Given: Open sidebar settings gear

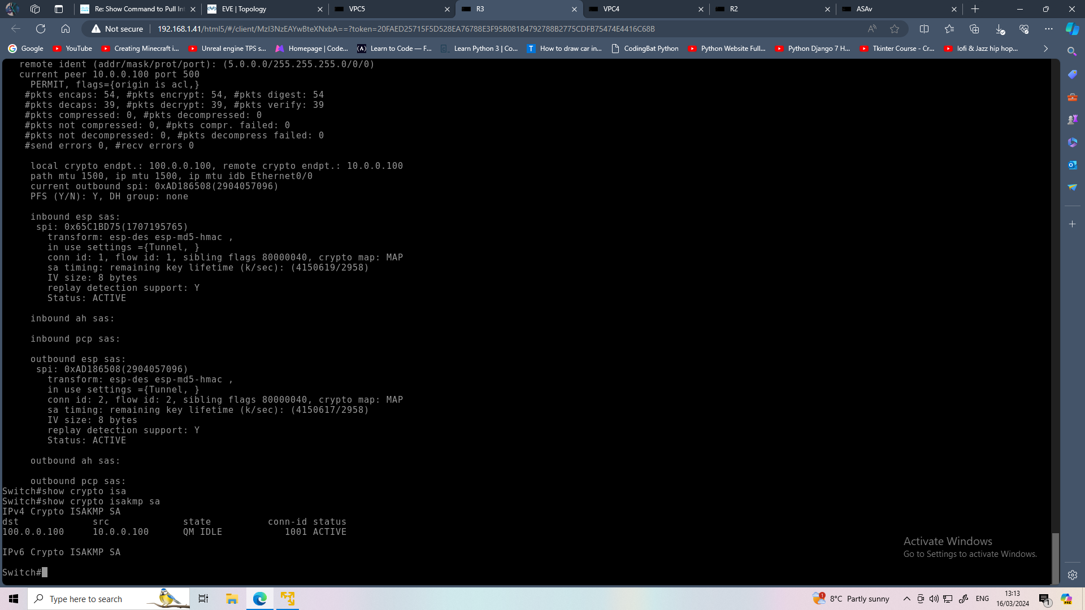Looking at the screenshot, I should [x=1072, y=575].
